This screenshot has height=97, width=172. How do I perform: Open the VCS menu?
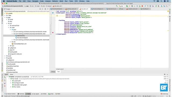(76, 1)
